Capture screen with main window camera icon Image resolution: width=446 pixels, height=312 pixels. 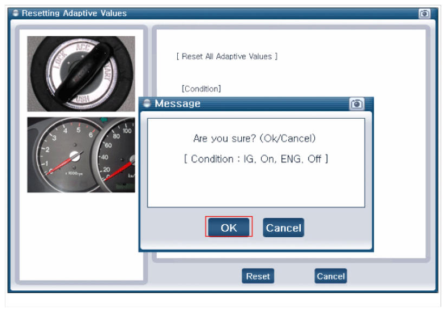[x=424, y=14]
